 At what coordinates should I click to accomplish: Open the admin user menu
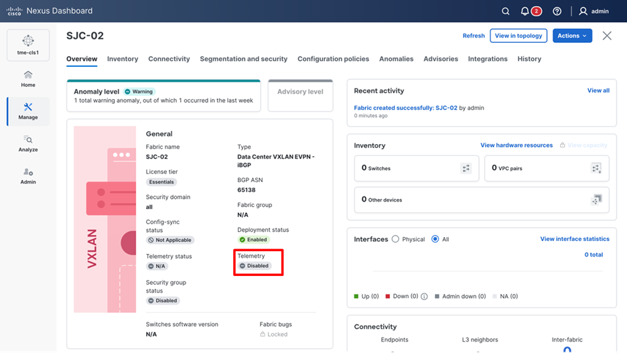[x=594, y=11]
